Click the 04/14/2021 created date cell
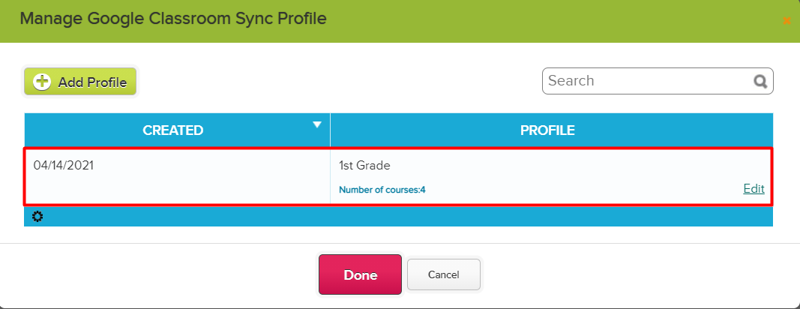The image size is (800, 309). click(177, 175)
